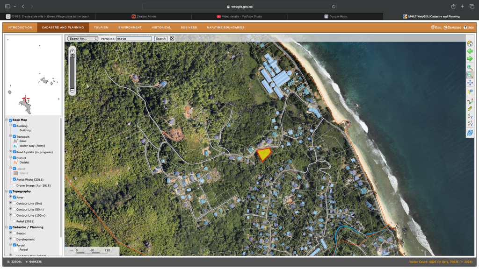This screenshot has width=479, height=269.
Task: Uncheck the Aerial Photo (2011) layer
Action: pyautogui.click(x=15, y=179)
